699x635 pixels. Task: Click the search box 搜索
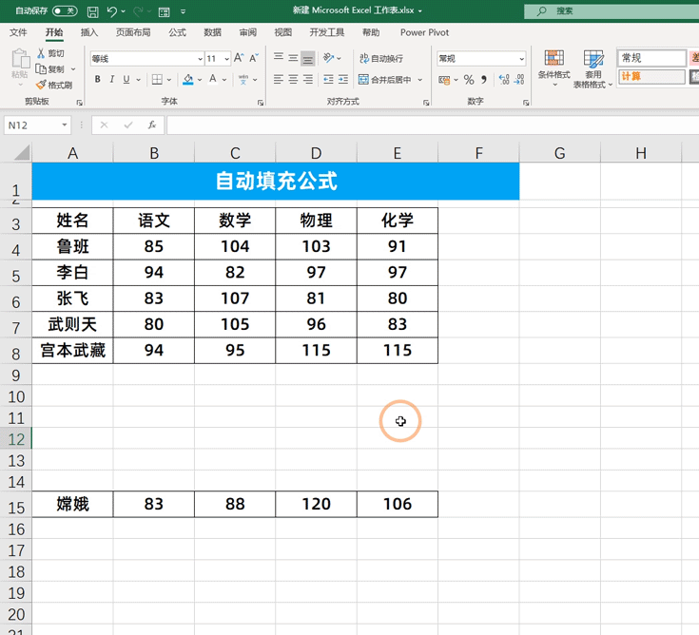(612, 11)
